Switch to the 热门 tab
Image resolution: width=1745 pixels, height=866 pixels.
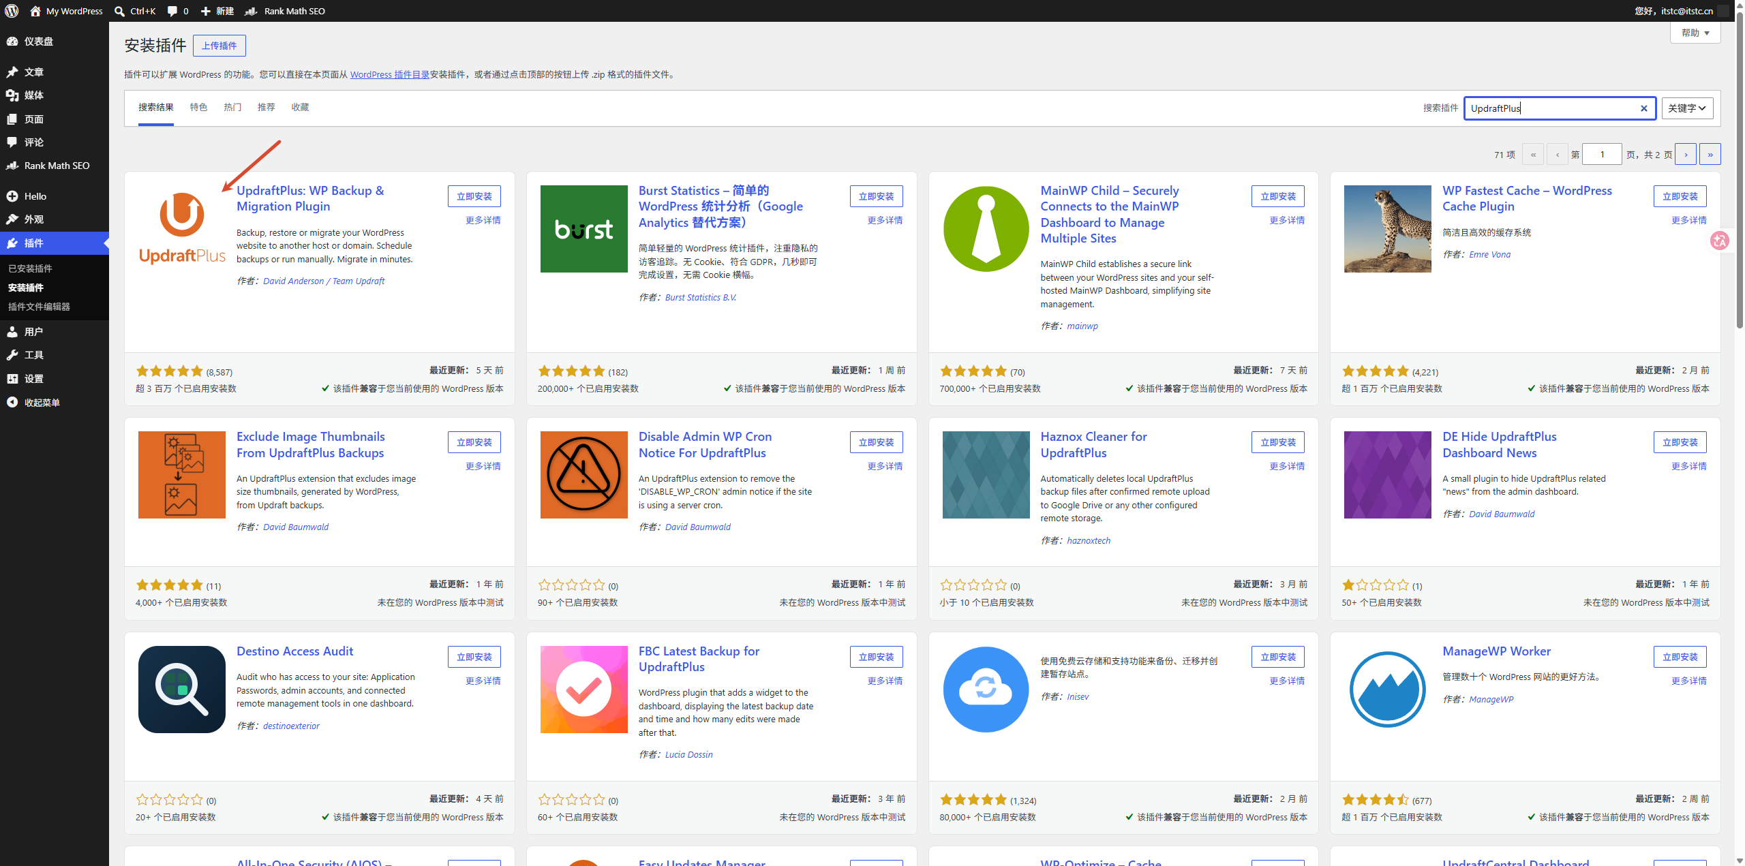pyautogui.click(x=232, y=108)
